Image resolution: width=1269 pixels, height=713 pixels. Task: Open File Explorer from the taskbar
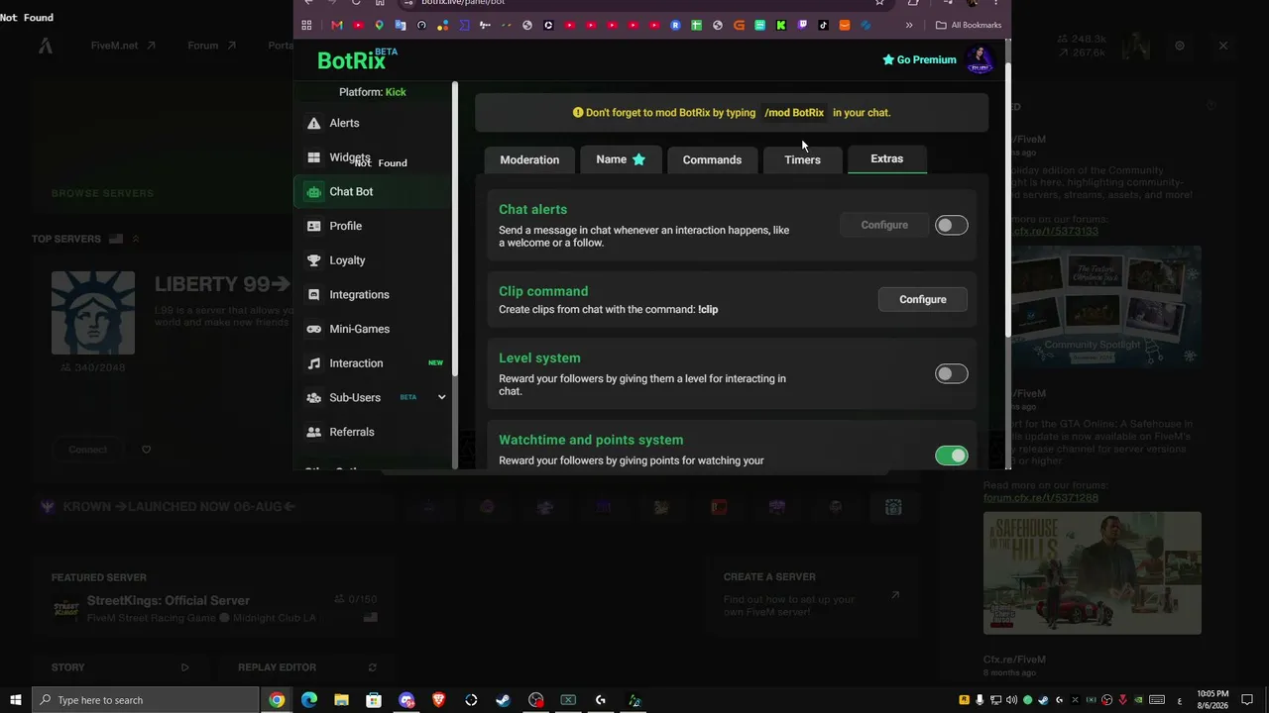point(341,700)
